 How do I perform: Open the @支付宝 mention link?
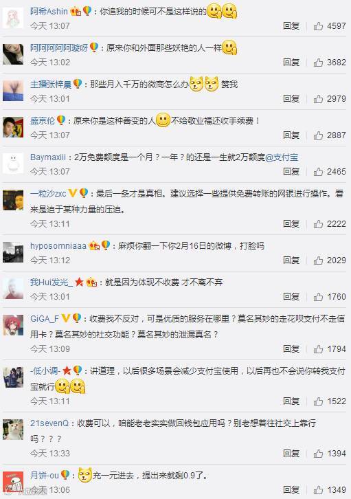[x=282, y=157]
